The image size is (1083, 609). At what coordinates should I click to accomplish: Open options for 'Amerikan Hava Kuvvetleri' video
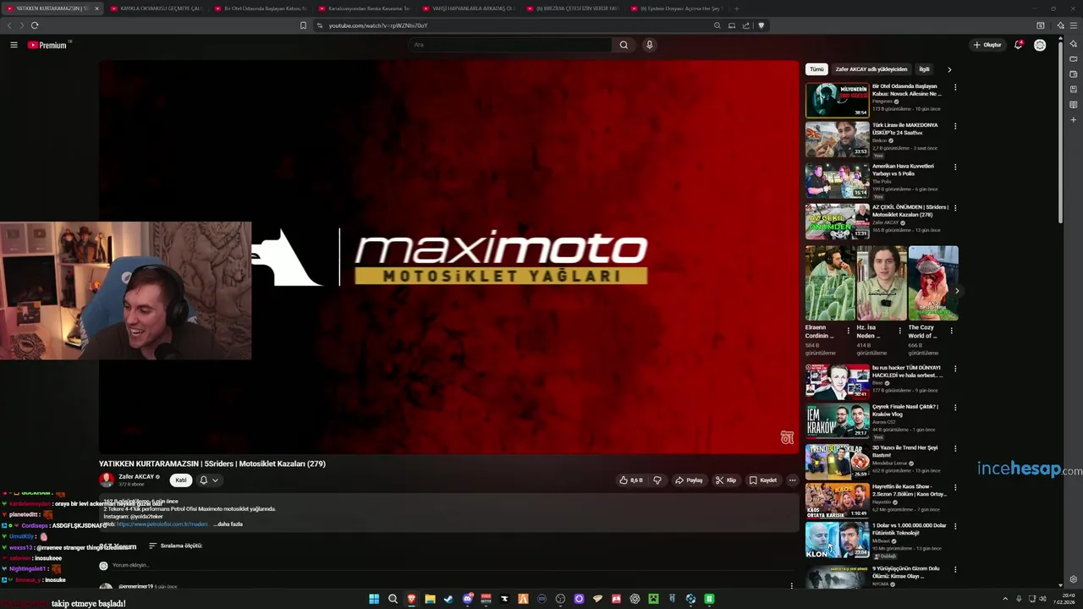[x=955, y=167]
